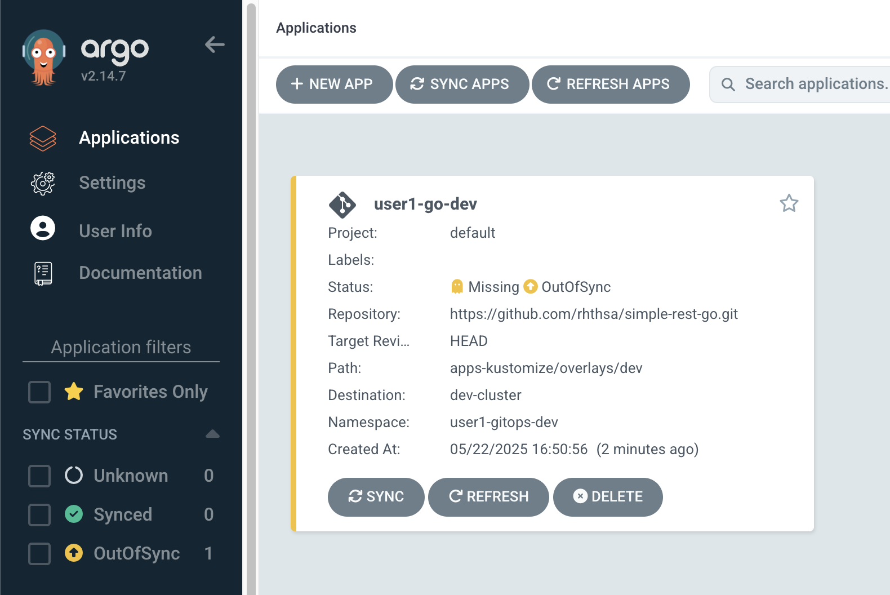Viewport: 890px width, 595px height.
Task: Enable the Favorites Only checkbox
Action: [x=39, y=392]
